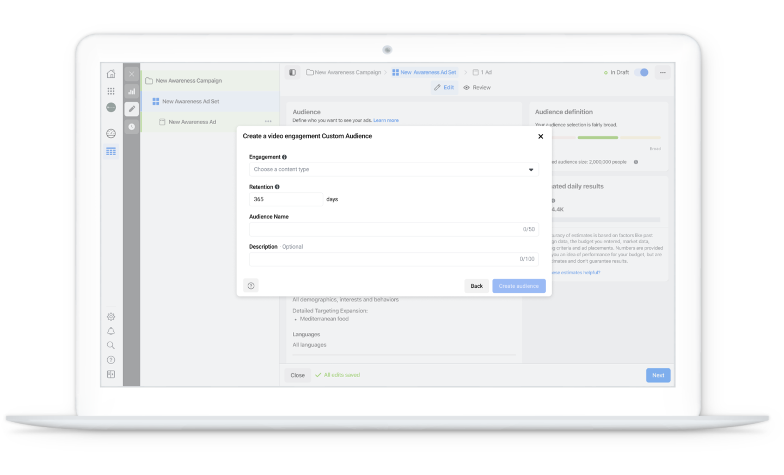Open the Engagement content type dropdown
The width and height of the screenshot is (784, 475).
click(x=394, y=169)
